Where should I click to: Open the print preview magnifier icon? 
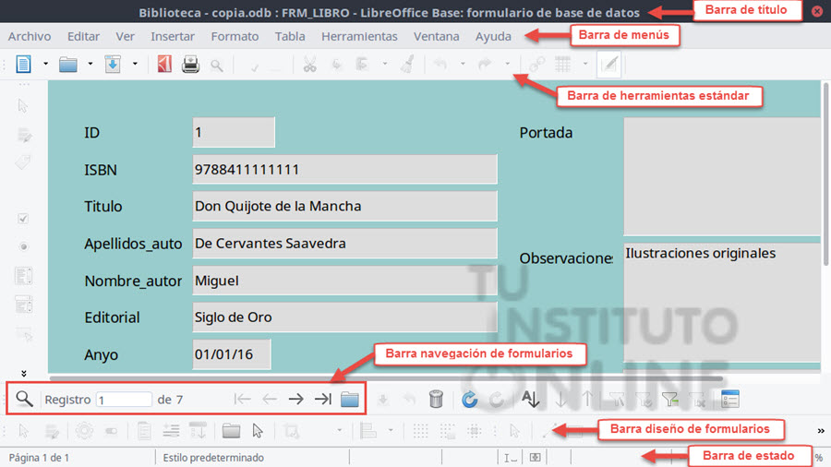(216, 66)
